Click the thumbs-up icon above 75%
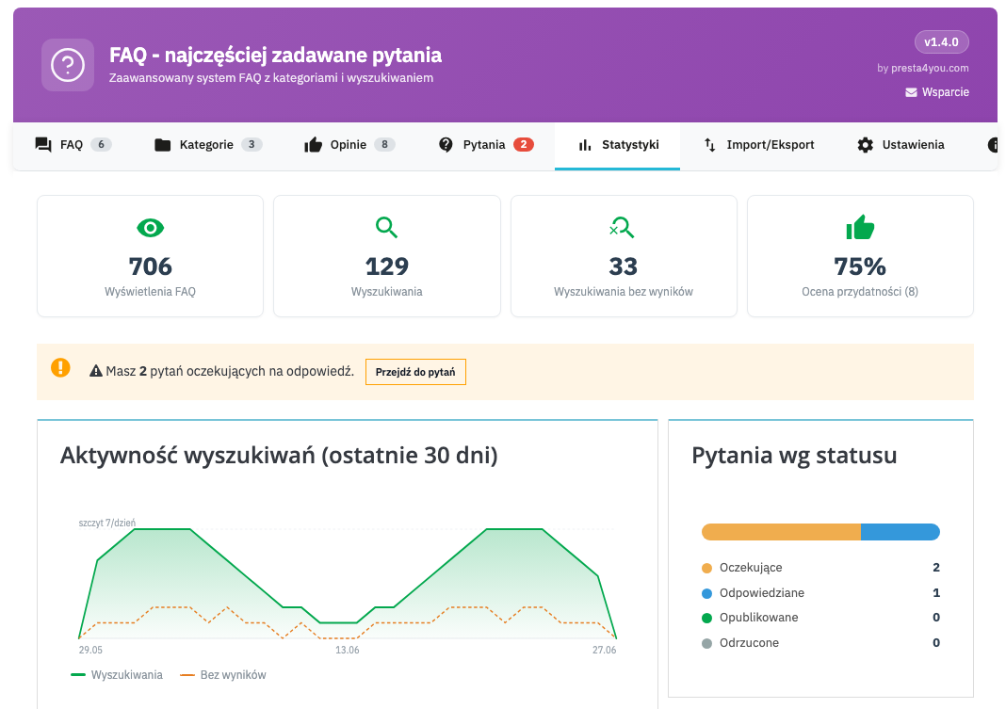 click(x=860, y=227)
